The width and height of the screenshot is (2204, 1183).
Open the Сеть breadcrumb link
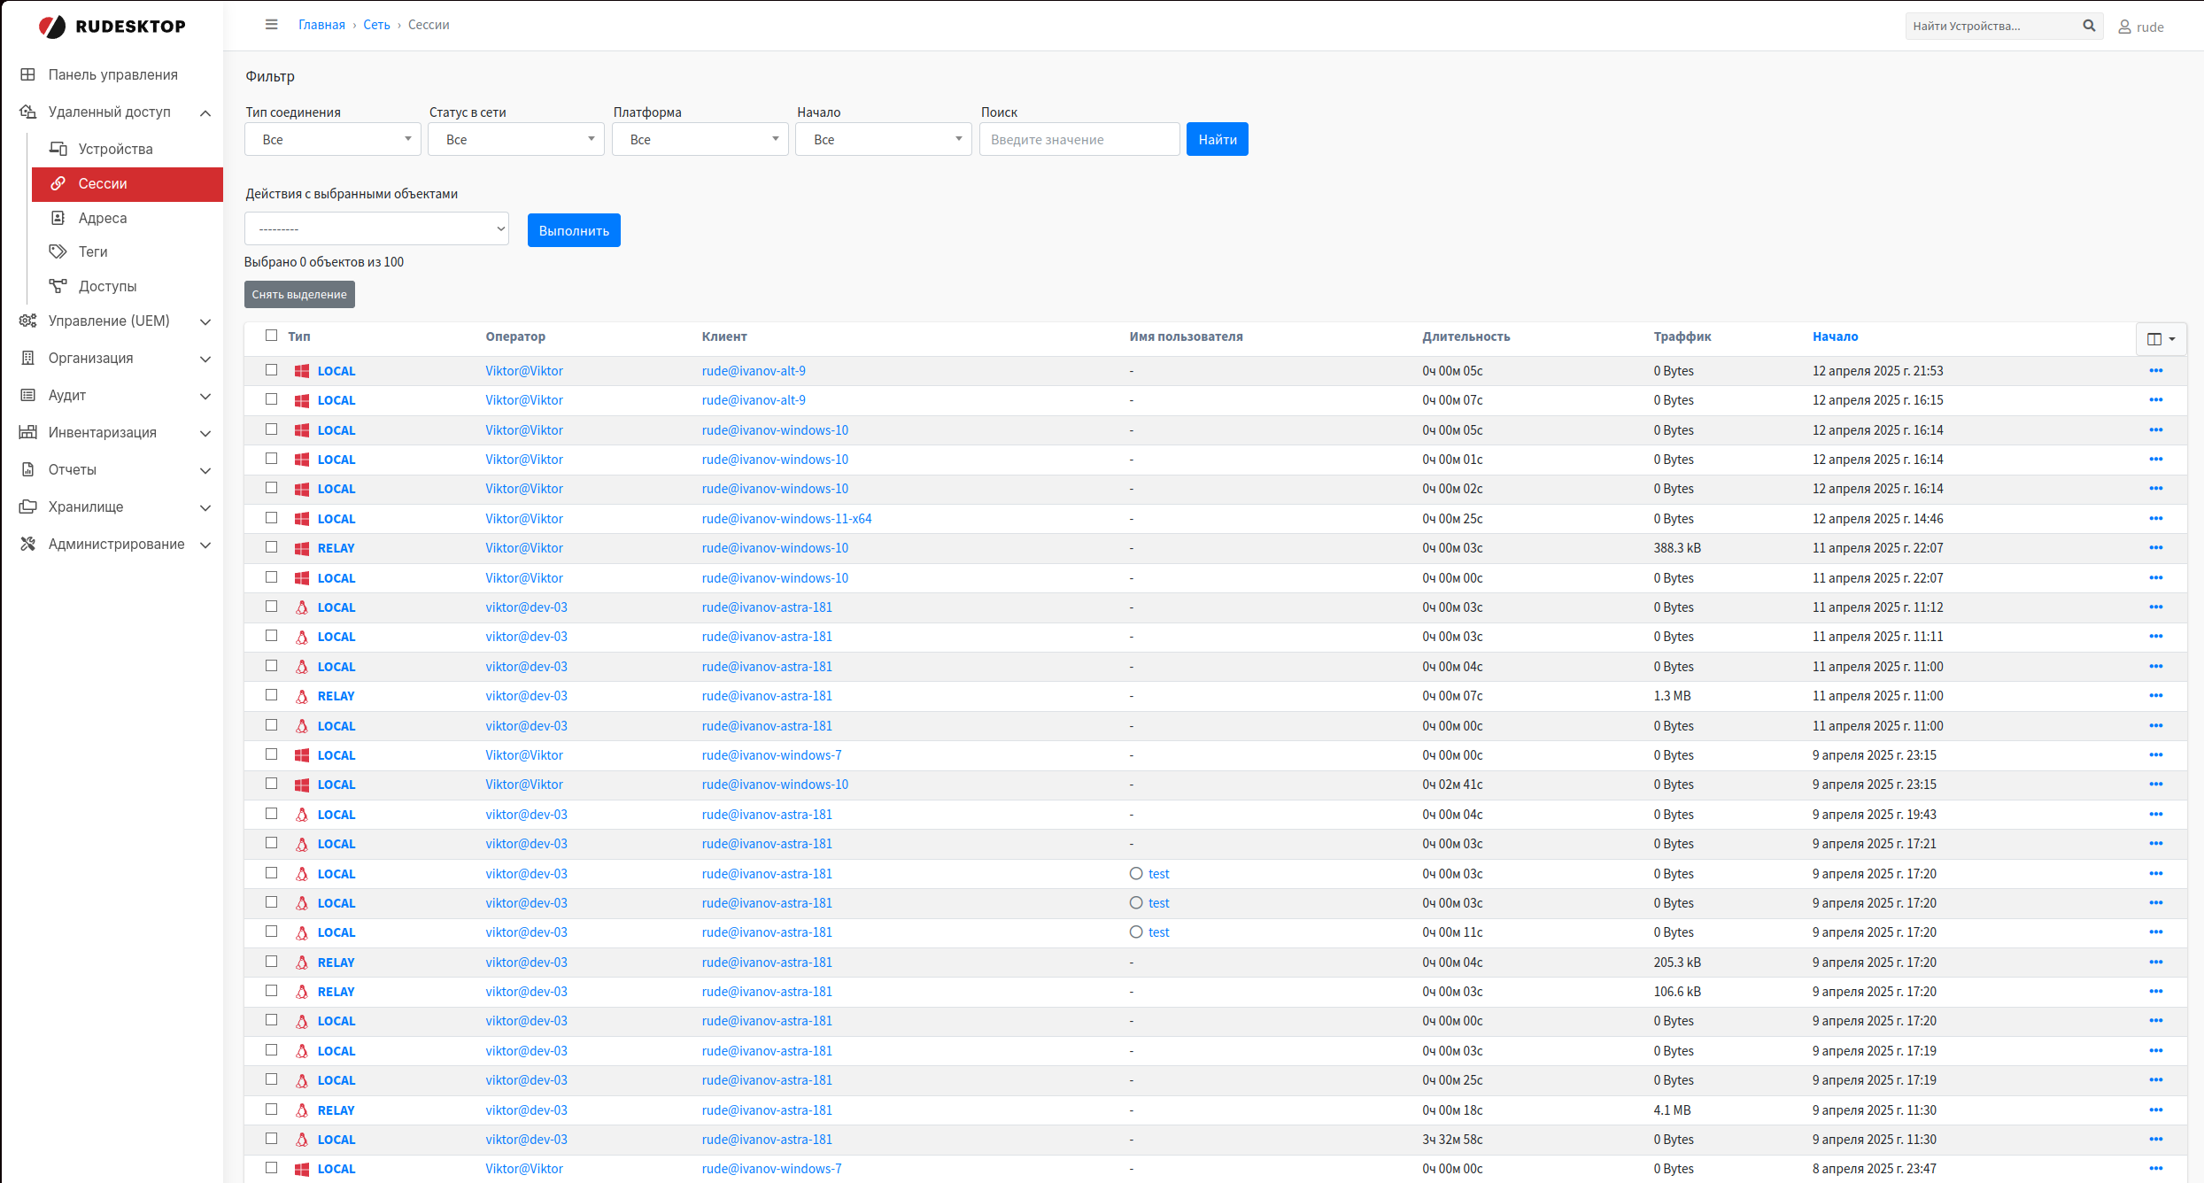coord(375,24)
